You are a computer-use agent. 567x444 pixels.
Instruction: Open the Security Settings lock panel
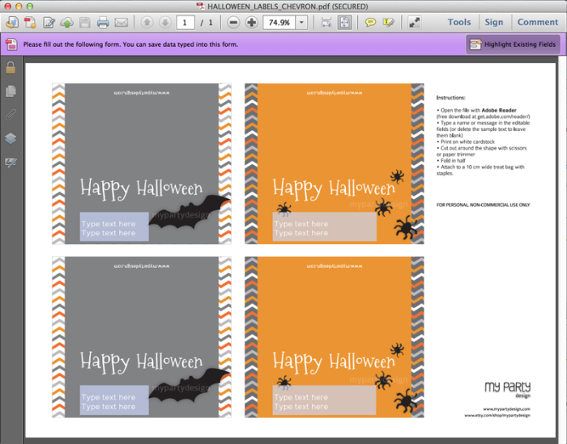coord(11,68)
